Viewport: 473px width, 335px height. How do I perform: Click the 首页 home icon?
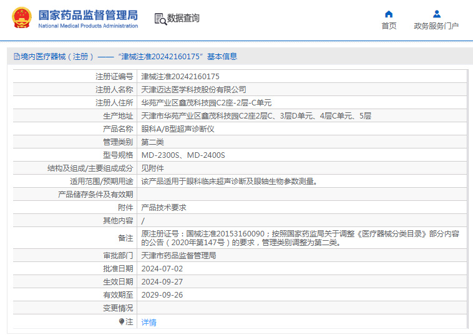pos(389,14)
